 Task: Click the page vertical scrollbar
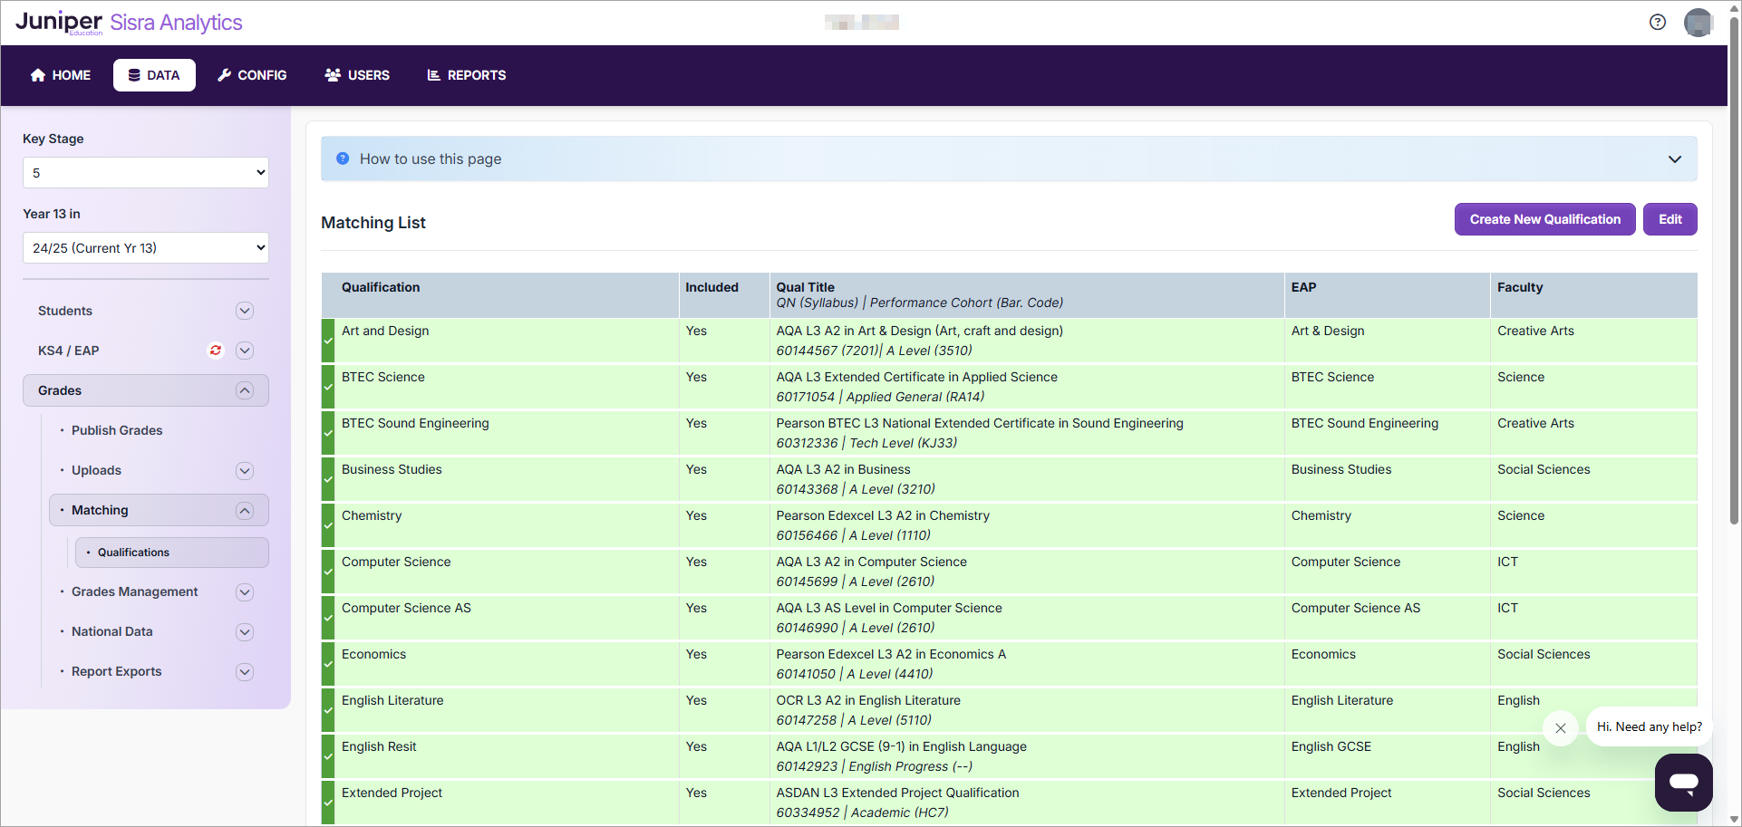point(1734,272)
